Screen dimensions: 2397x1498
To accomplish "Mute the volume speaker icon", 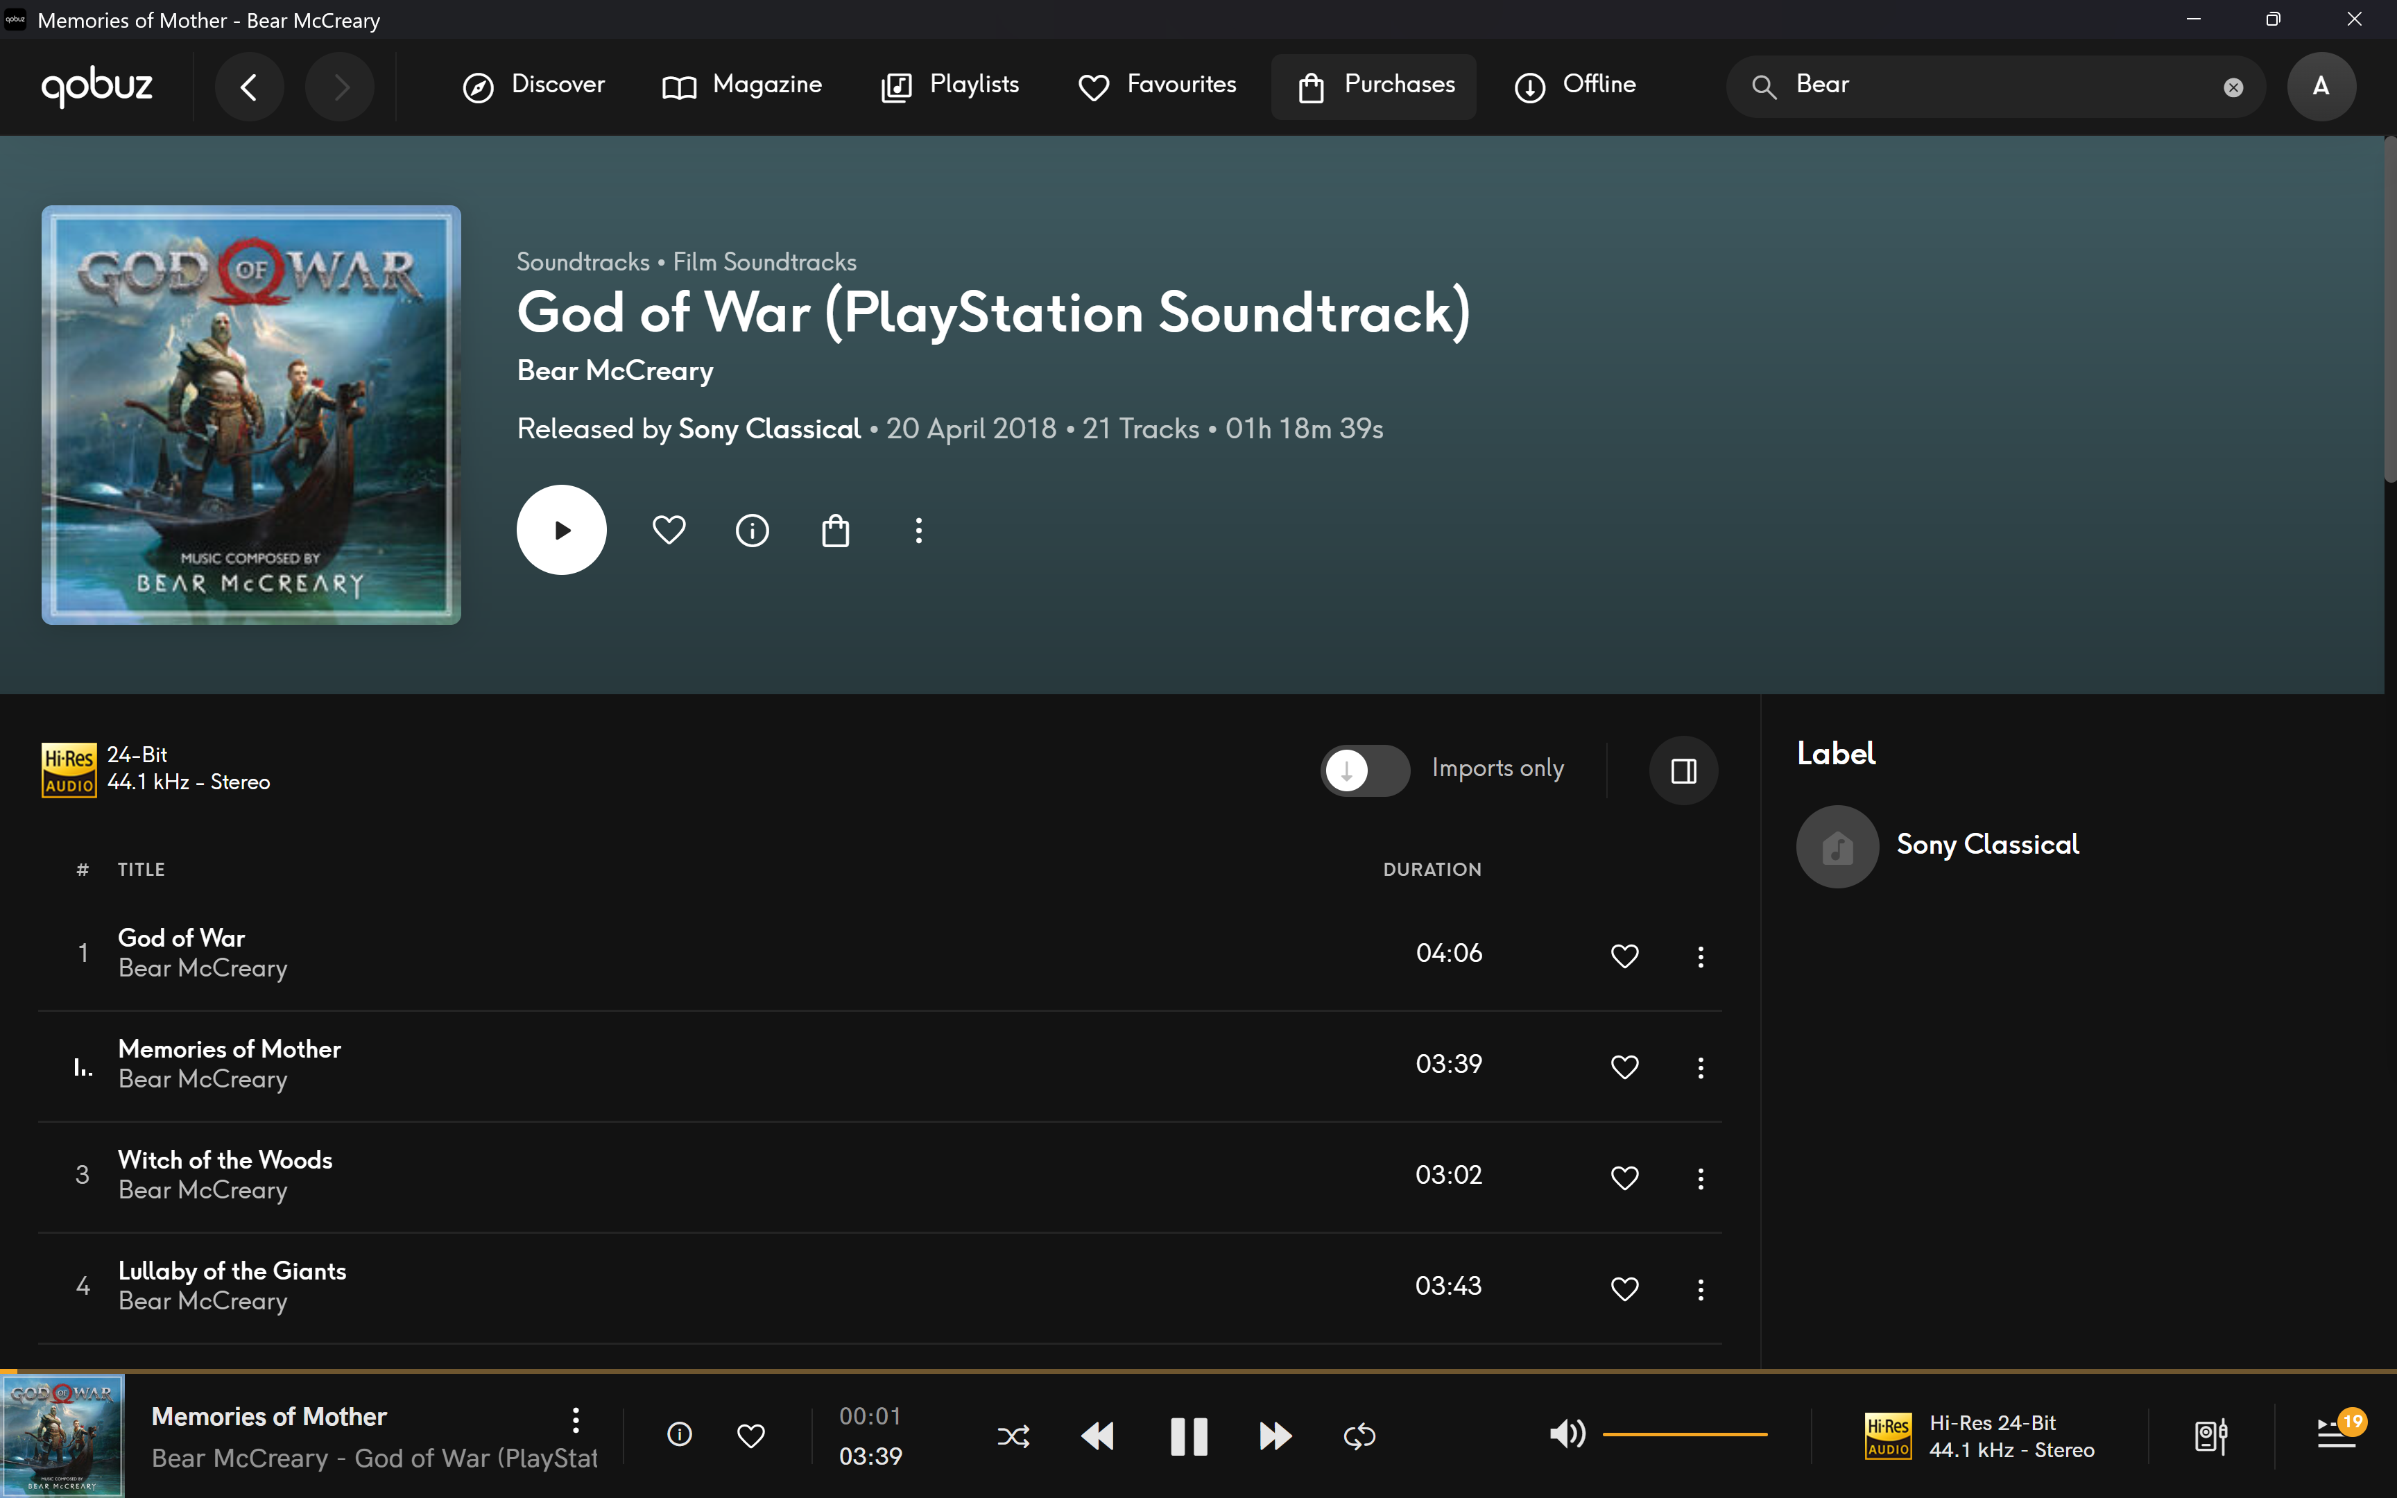I will [1566, 1434].
